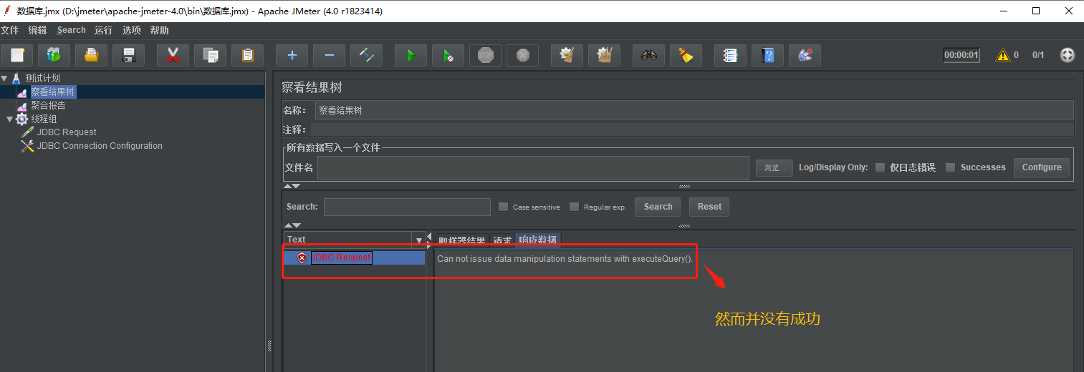Click the 0/1 thread count indicator
This screenshot has width=1084, height=372.
click(x=1038, y=55)
